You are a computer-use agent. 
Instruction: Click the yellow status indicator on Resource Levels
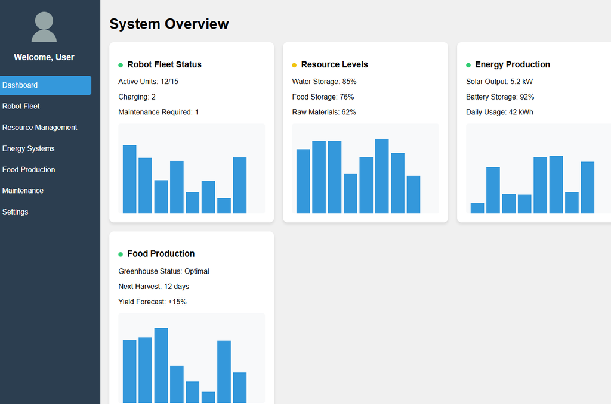pyautogui.click(x=293, y=64)
